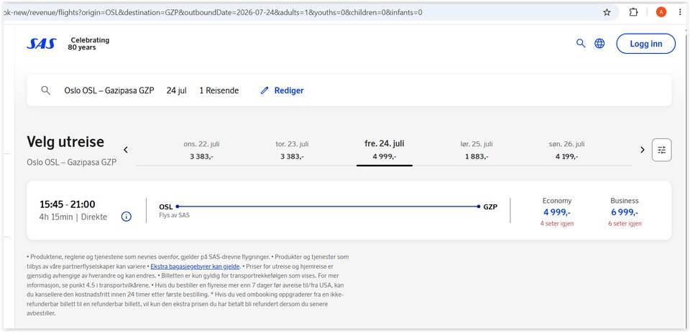690x332 pixels.
Task: Click Rediger to edit search
Action: [282, 90]
